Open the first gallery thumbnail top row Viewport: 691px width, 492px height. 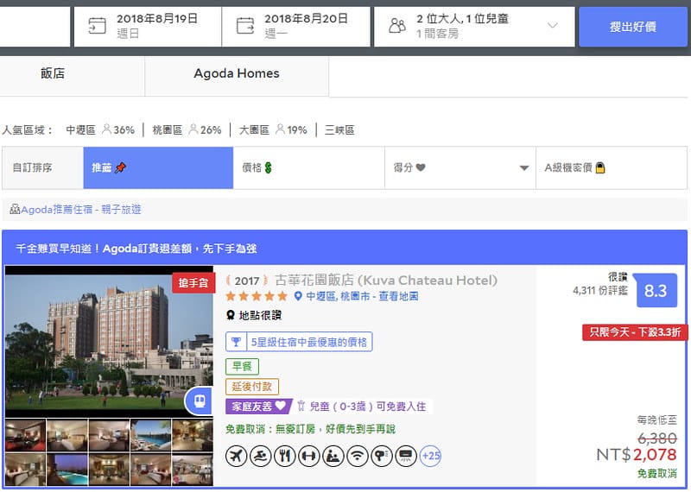pyautogui.click(x=26, y=435)
